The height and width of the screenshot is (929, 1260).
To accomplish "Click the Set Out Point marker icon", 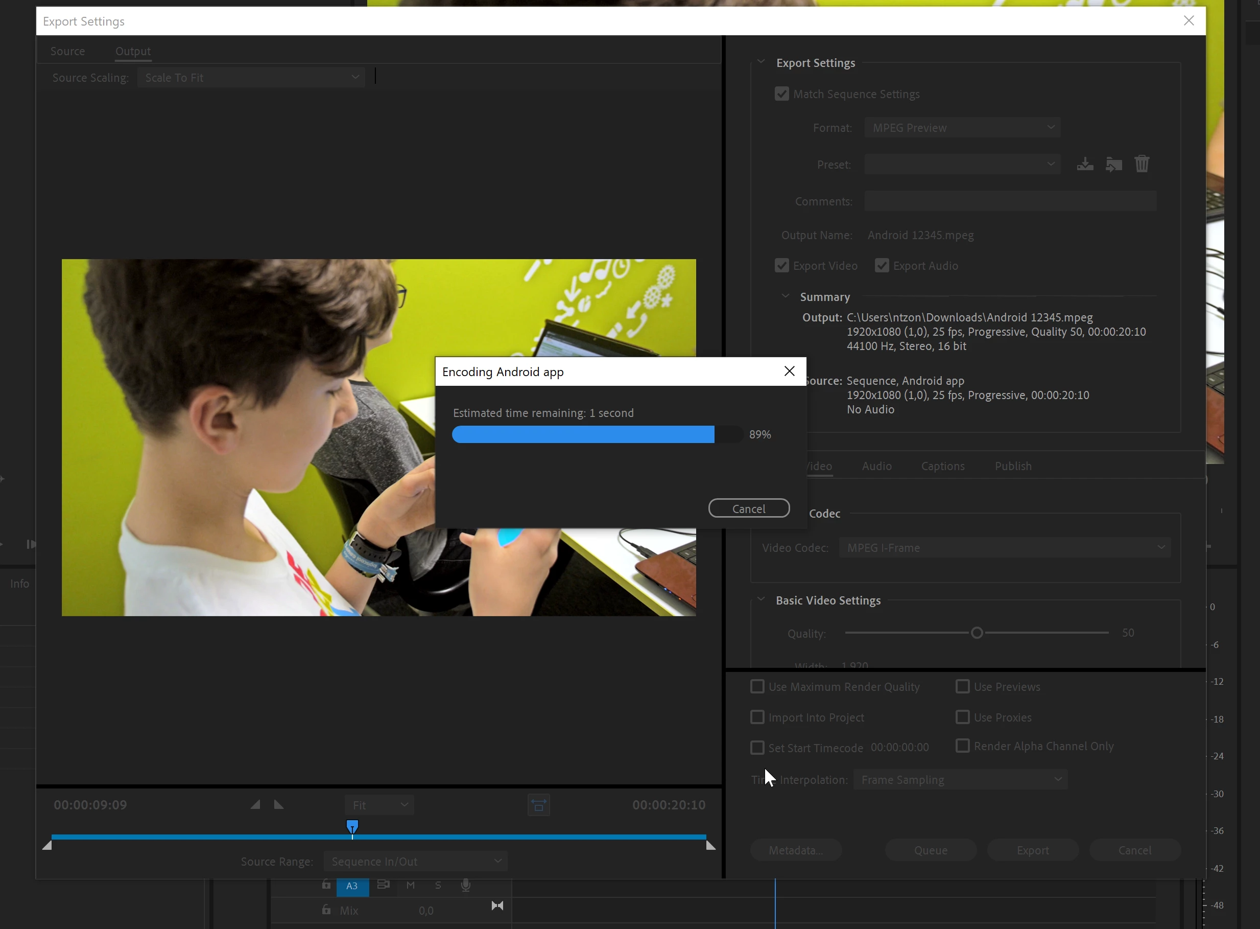I will pos(279,805).
